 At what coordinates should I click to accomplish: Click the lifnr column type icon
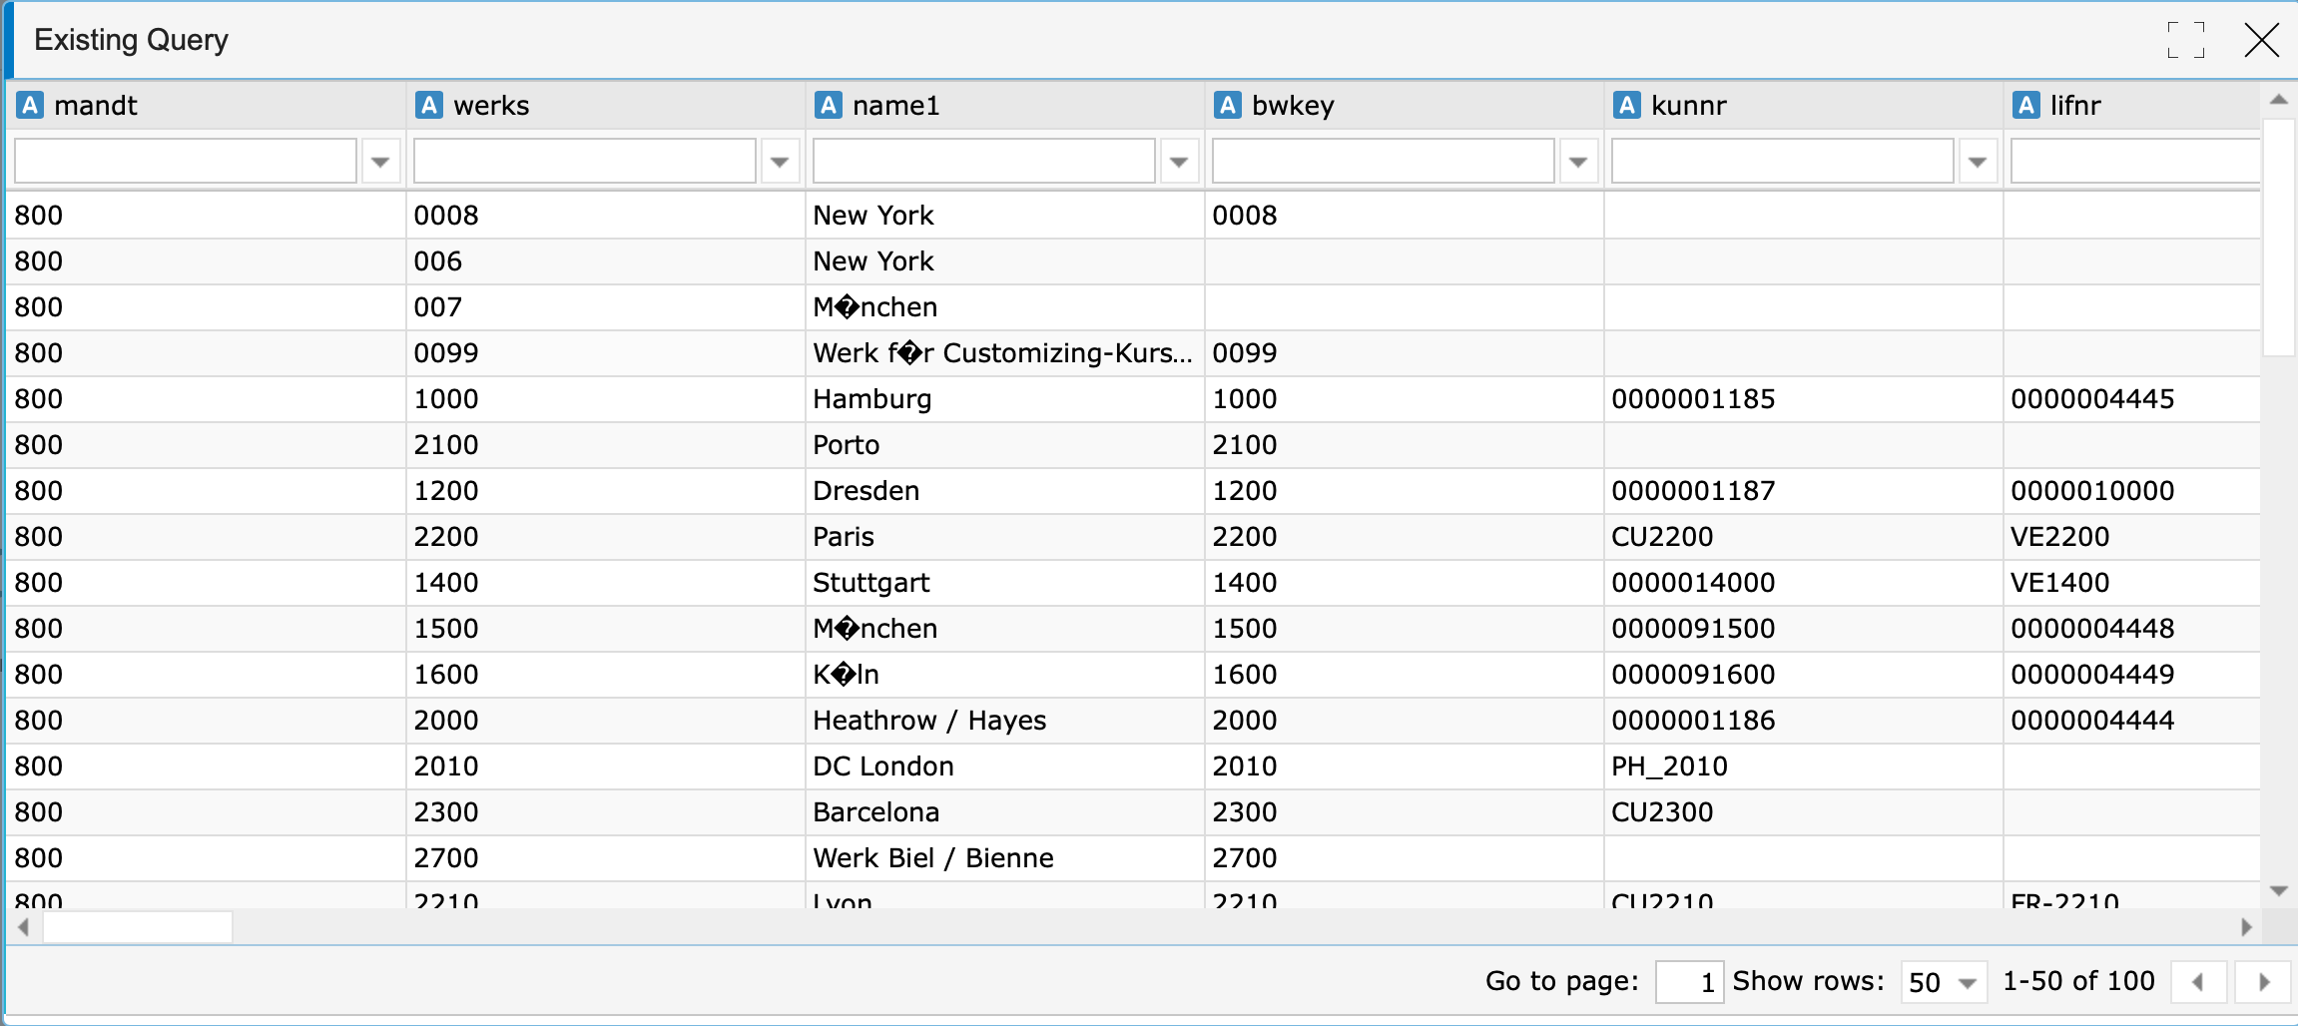(x=2026, y=105)
